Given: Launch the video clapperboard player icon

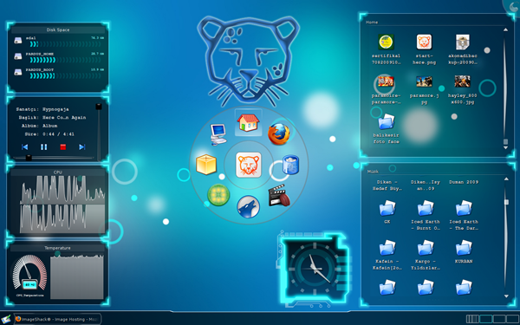Looking at the screenshot, I should (x=279, y=195).
